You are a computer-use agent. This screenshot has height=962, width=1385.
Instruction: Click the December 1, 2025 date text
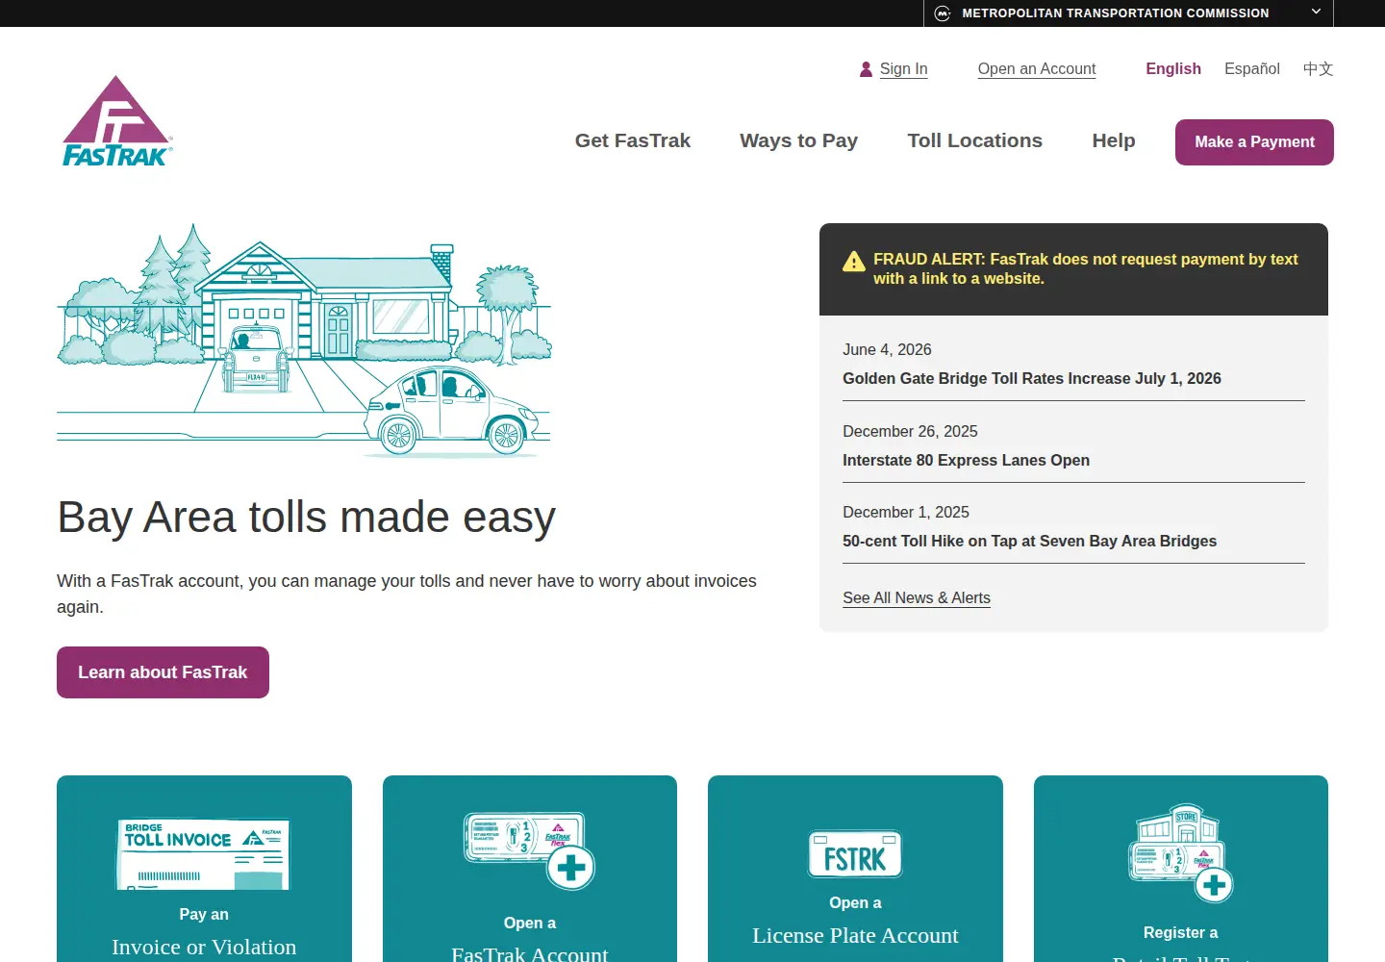[906, 513]
